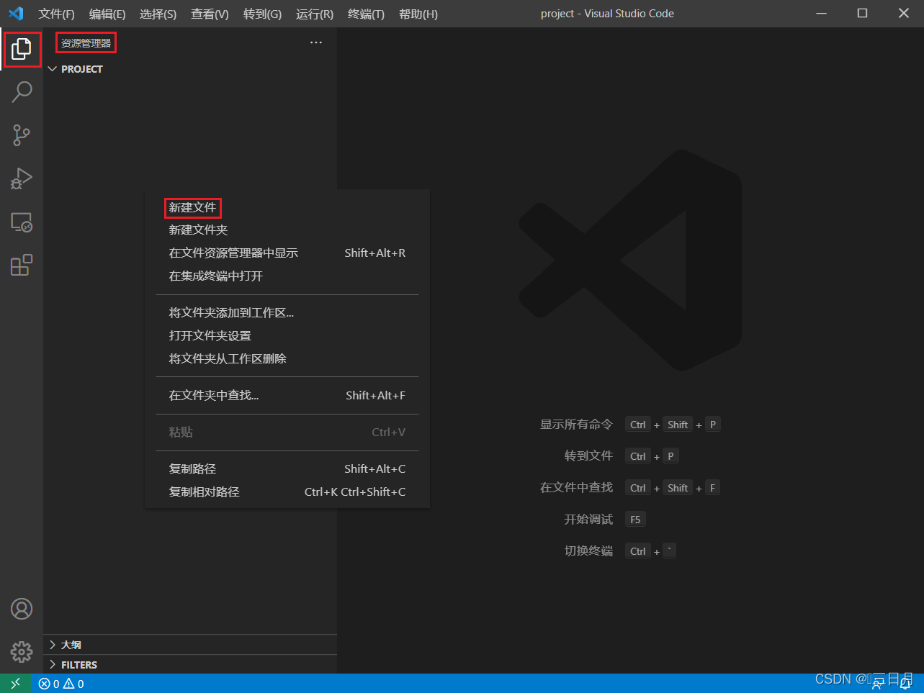Choose 新建文件 from the context menu
The image size is (924, 693).
click(x=287, y=207)
